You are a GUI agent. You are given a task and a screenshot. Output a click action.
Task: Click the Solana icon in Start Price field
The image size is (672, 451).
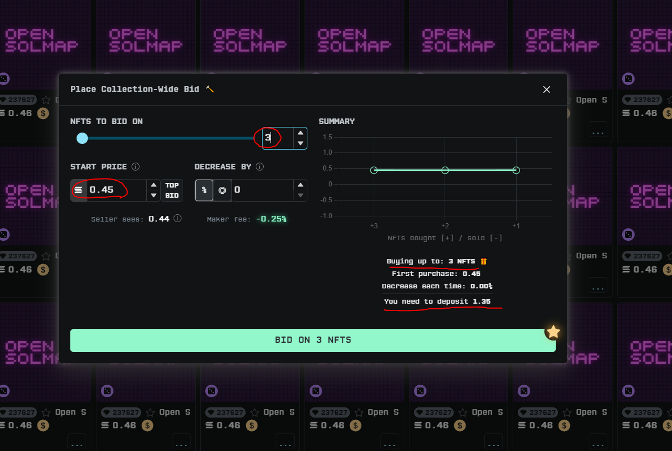coord(78,190)
